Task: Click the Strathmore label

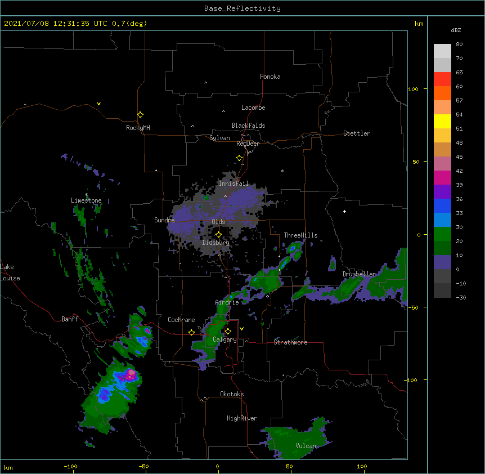Action: (x=290, y=342)
